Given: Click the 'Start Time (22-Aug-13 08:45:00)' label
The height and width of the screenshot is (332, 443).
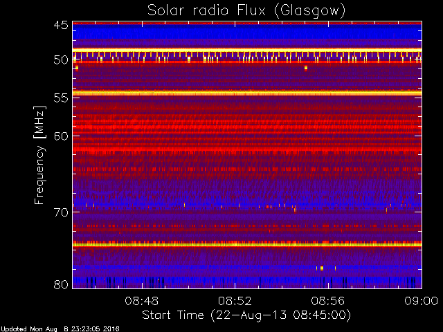Looking at the screenshot, I should pos(246,315).
